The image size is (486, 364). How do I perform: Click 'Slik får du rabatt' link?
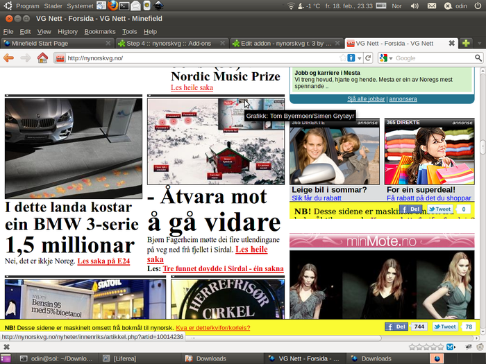(x=317, y=198)
